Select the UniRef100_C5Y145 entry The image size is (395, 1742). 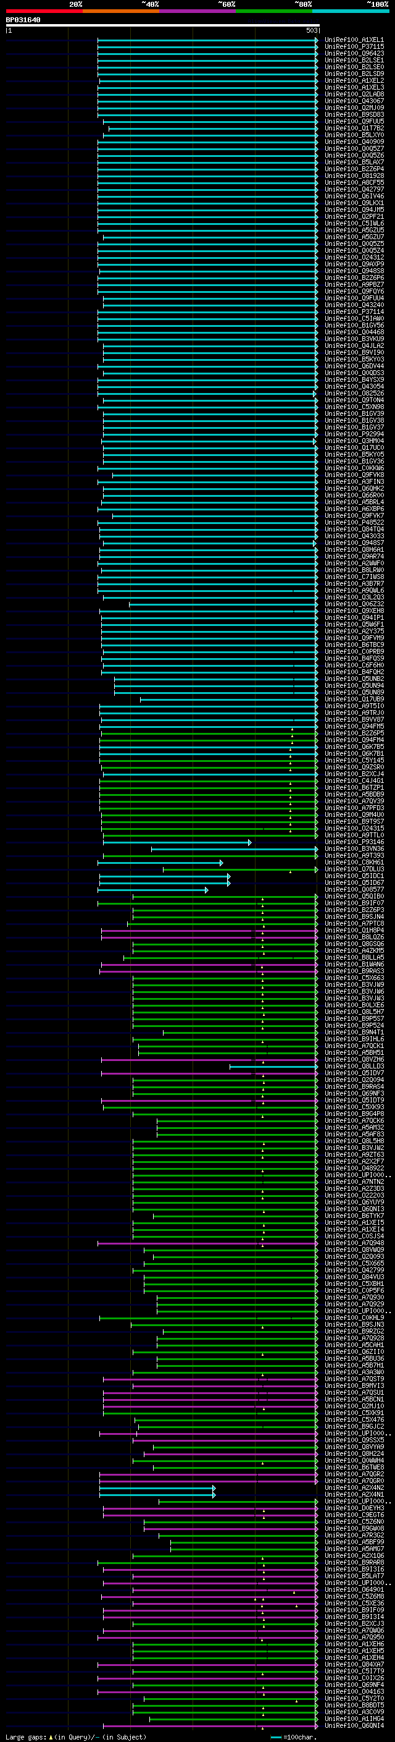(x=354, y=760)
